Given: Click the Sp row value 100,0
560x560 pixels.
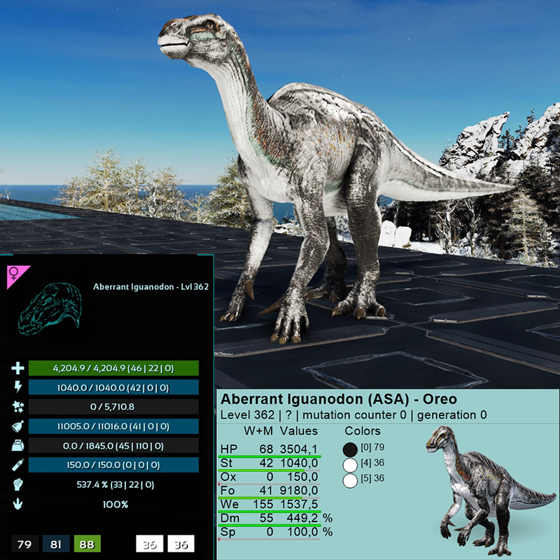Looking at the screenshot, I should 302,532.
